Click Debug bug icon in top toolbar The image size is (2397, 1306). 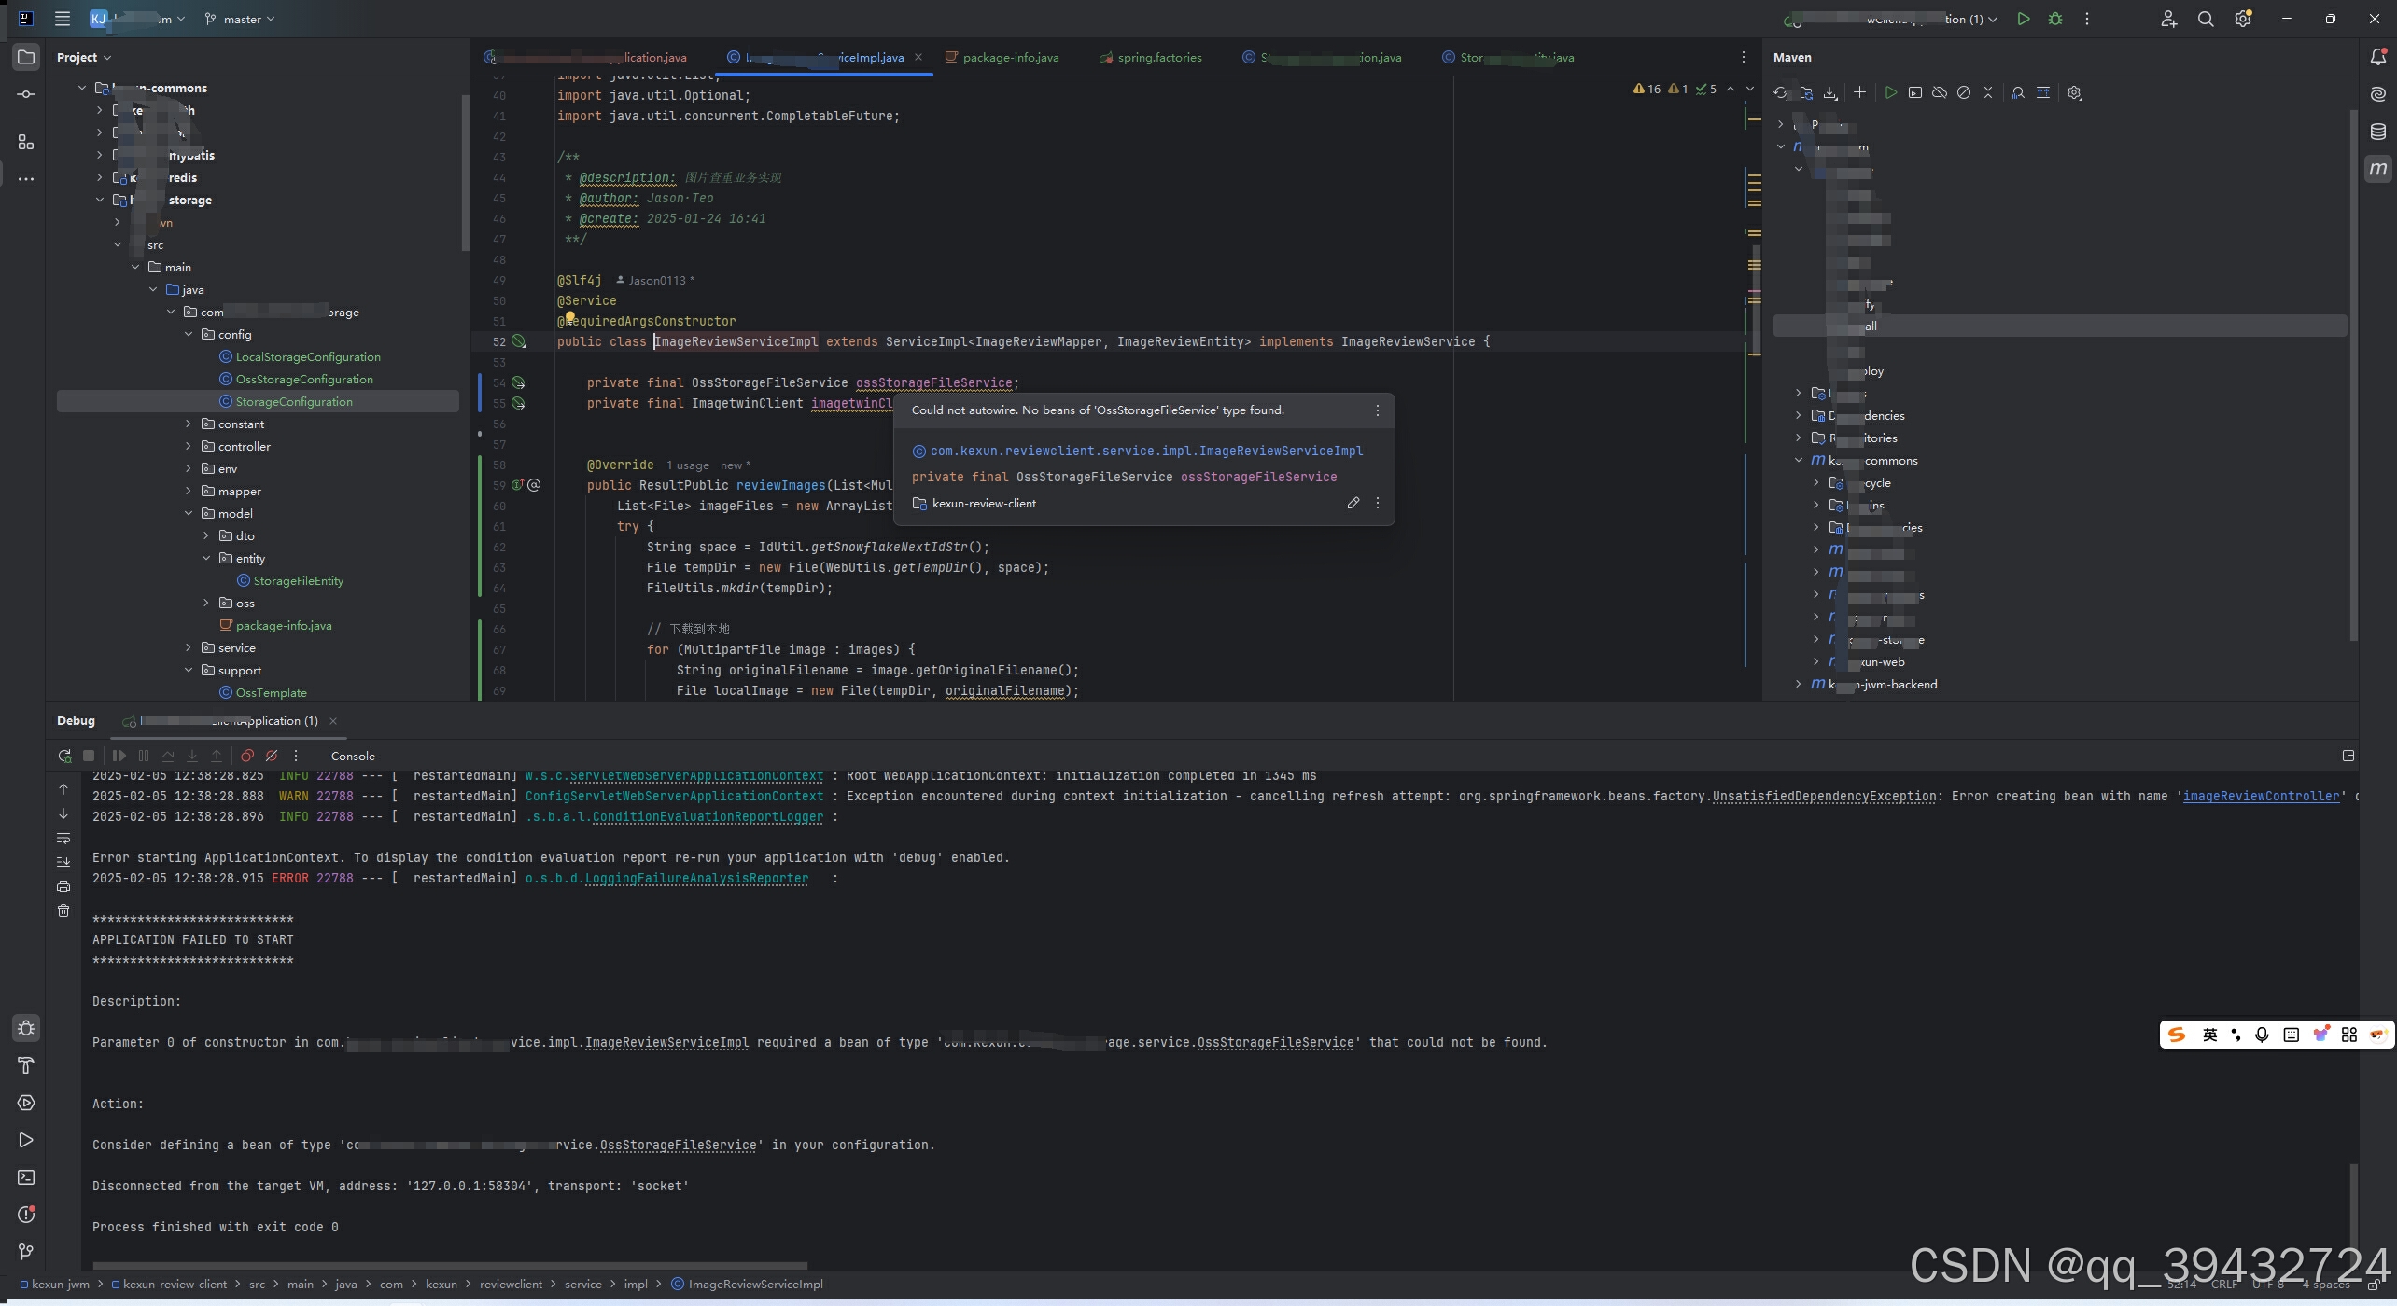(2054, 19)
